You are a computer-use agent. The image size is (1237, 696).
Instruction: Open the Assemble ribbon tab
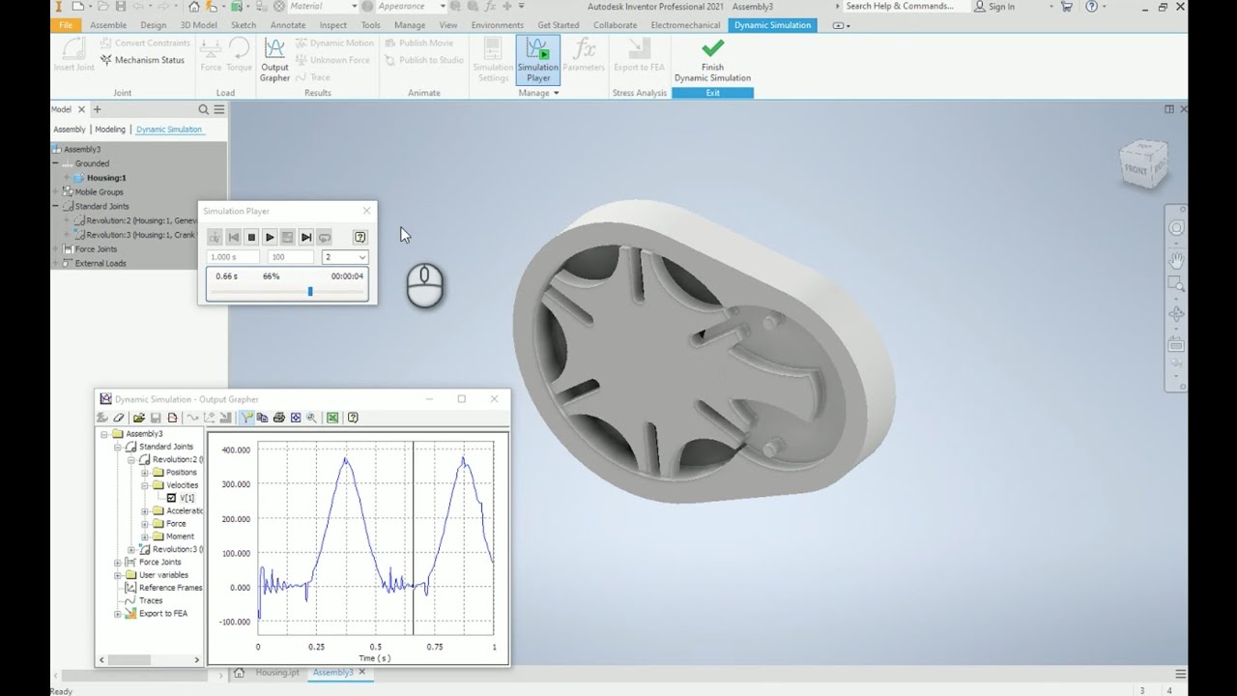[108, 25]
